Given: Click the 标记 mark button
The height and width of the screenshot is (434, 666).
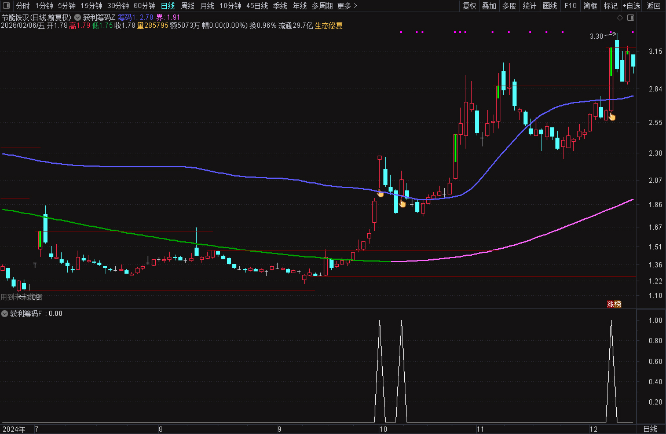Looking at the screenshot, I should (x=611, y=6).
